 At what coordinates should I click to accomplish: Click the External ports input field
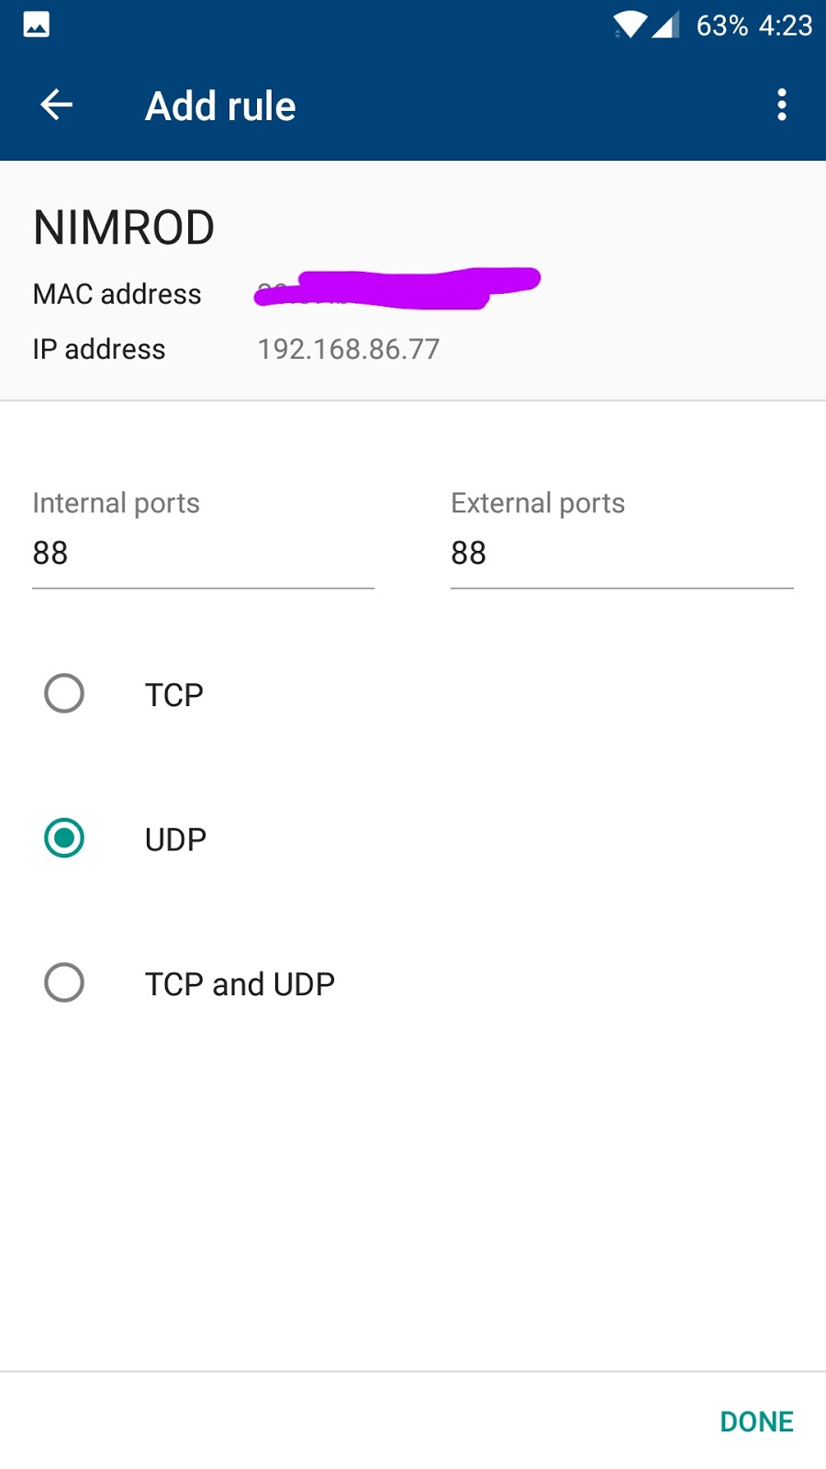621,554
